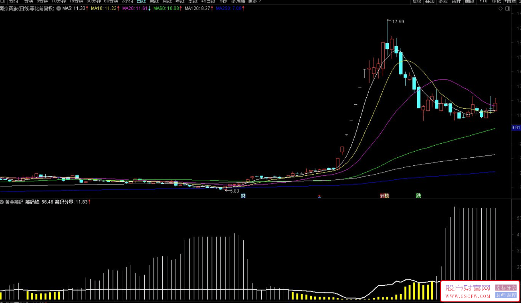Viewport: 521px width, 303px height.
Task: Click the 复权 button in the top toolbar
Action: pos(417,2)
